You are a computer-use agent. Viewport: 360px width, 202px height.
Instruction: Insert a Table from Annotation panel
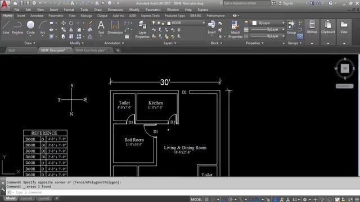click(127, 36)
